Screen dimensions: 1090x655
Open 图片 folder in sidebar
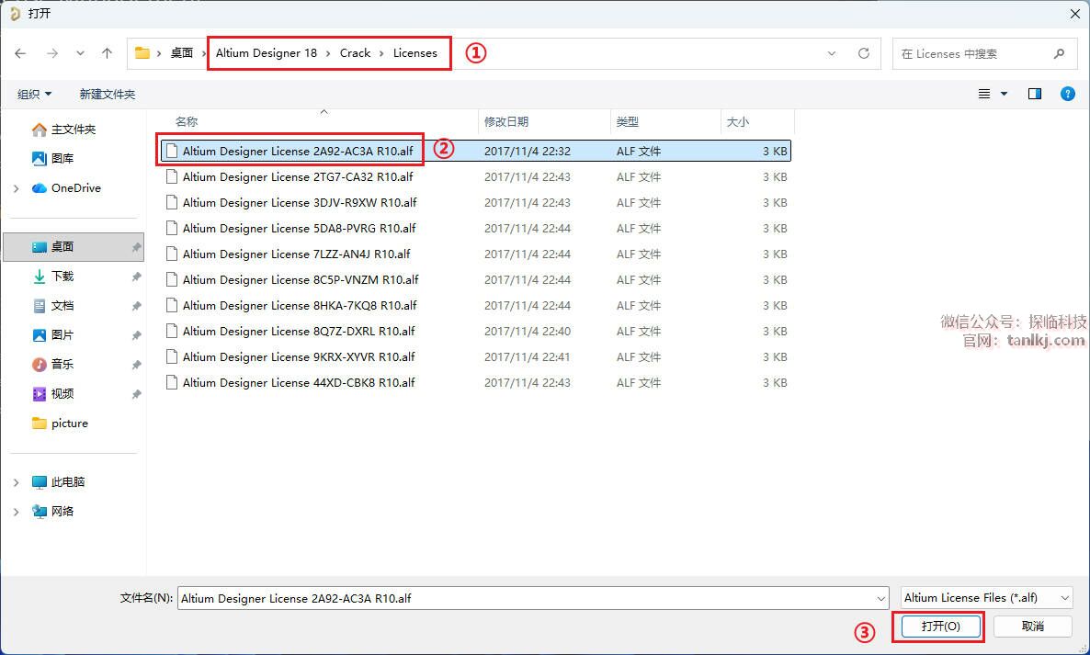point(62,334)
